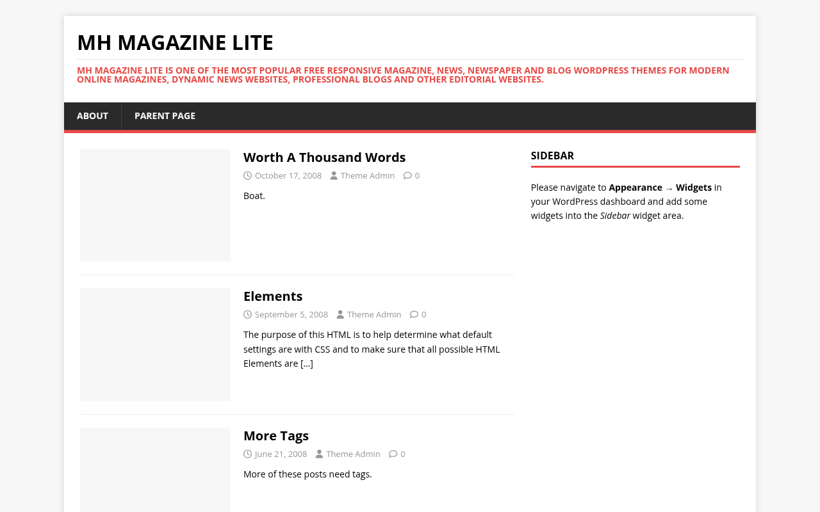Open the Worth A Thousand Words post title
Image resolution: width=820 pixels, height=512 pixels.
pos(324,157)
